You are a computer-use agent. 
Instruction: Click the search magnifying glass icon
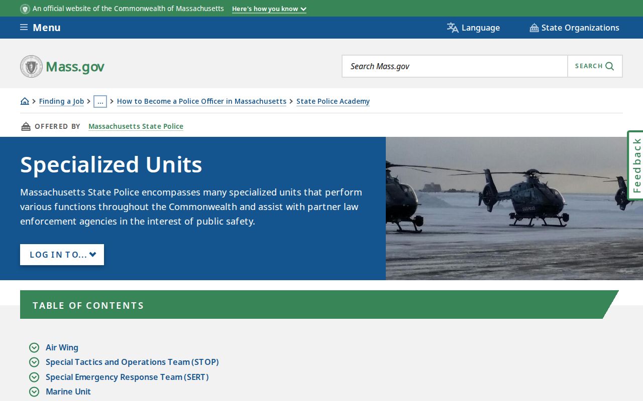[610, 66]
